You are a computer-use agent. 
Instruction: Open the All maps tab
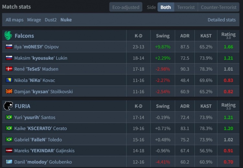(15, 20)
